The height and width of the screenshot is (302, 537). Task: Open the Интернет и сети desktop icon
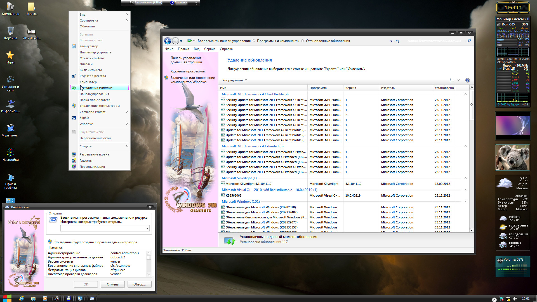click(x=10, y=84)
